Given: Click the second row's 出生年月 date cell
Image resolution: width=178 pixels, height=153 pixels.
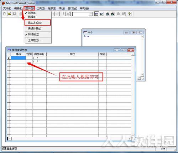Looking at the screenshot, I should point(39,61).
